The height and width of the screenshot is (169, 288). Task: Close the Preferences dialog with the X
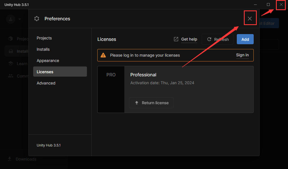[x=250, y=19]
